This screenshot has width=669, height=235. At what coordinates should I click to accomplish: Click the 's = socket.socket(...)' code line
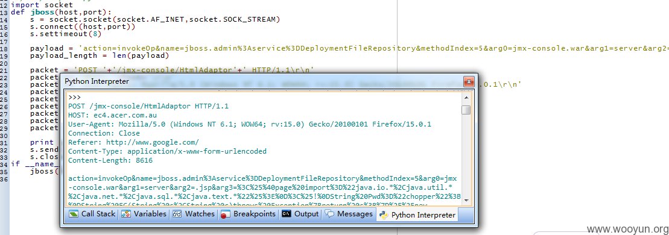155,20
